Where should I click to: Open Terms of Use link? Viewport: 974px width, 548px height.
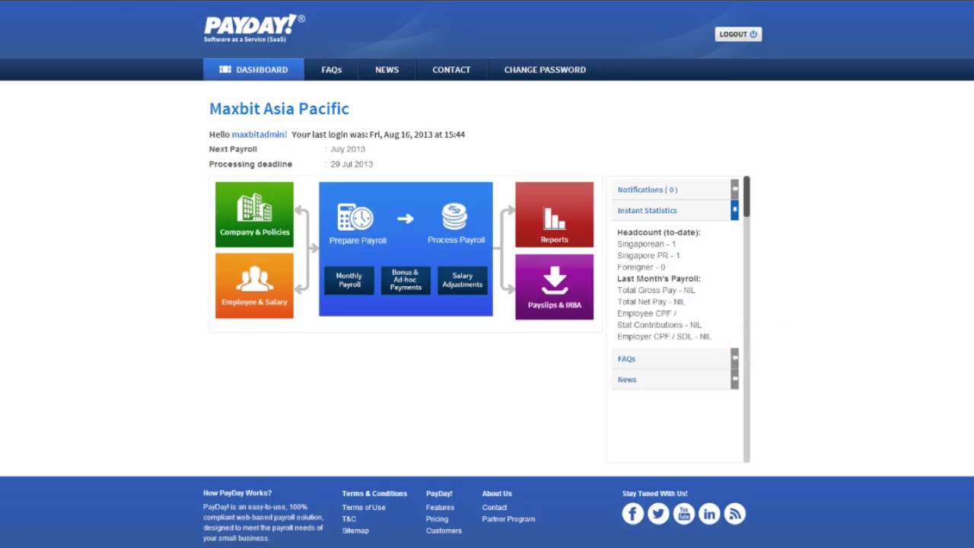364,508
